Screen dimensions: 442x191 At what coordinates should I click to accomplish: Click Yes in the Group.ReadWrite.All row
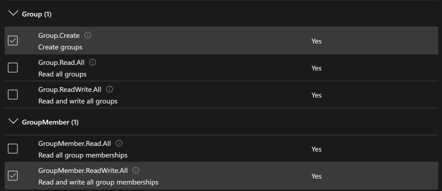pyautogui.click(x=316, y=95)
